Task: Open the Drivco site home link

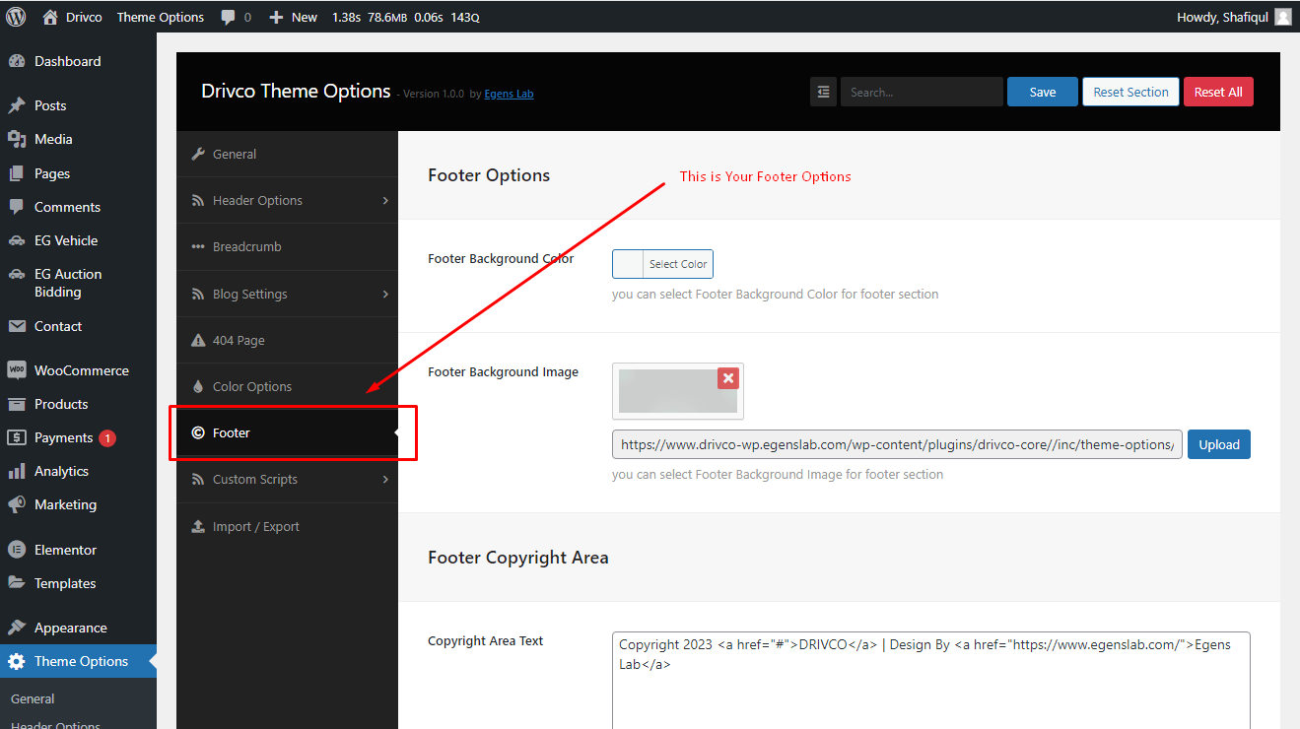Action: tap(72, 17)
